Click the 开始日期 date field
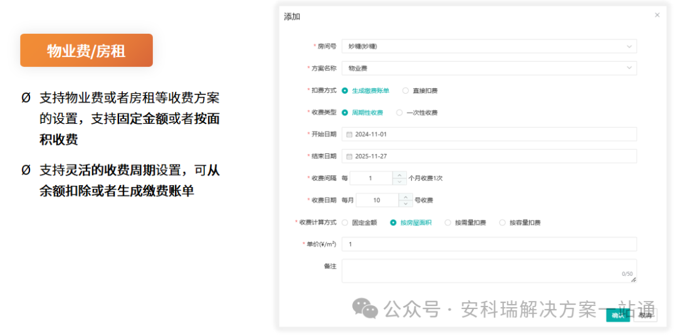The image size is (677, 336). (x=489, y=134)
